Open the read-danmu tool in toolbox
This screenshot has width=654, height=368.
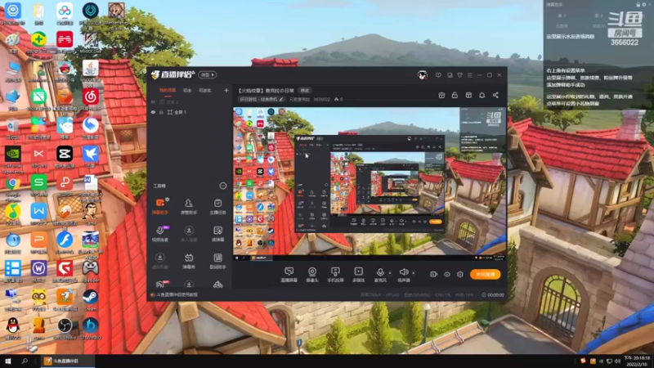click(x=217, y=234)
